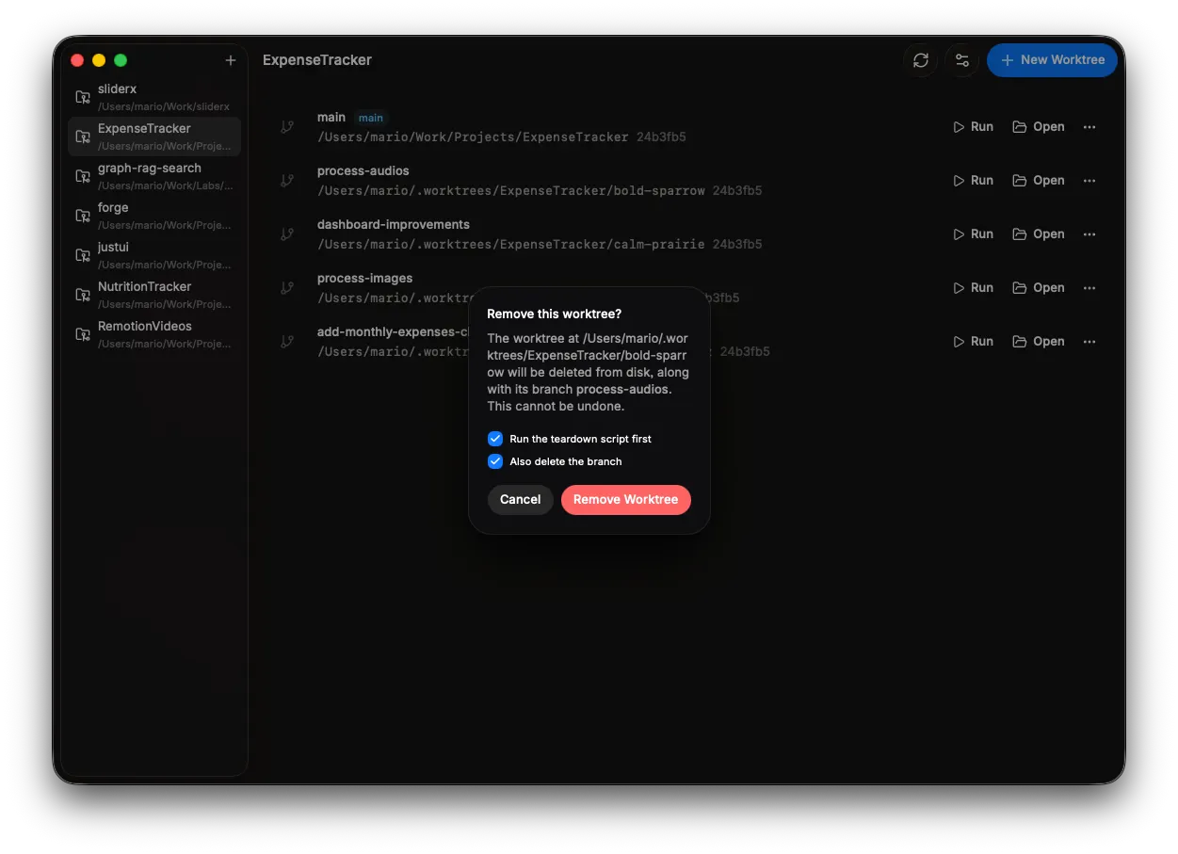Open the process-audios worktree folder
Image resolution: width=1178 pixels, height=854 pixels.
tap(1039, 181)
